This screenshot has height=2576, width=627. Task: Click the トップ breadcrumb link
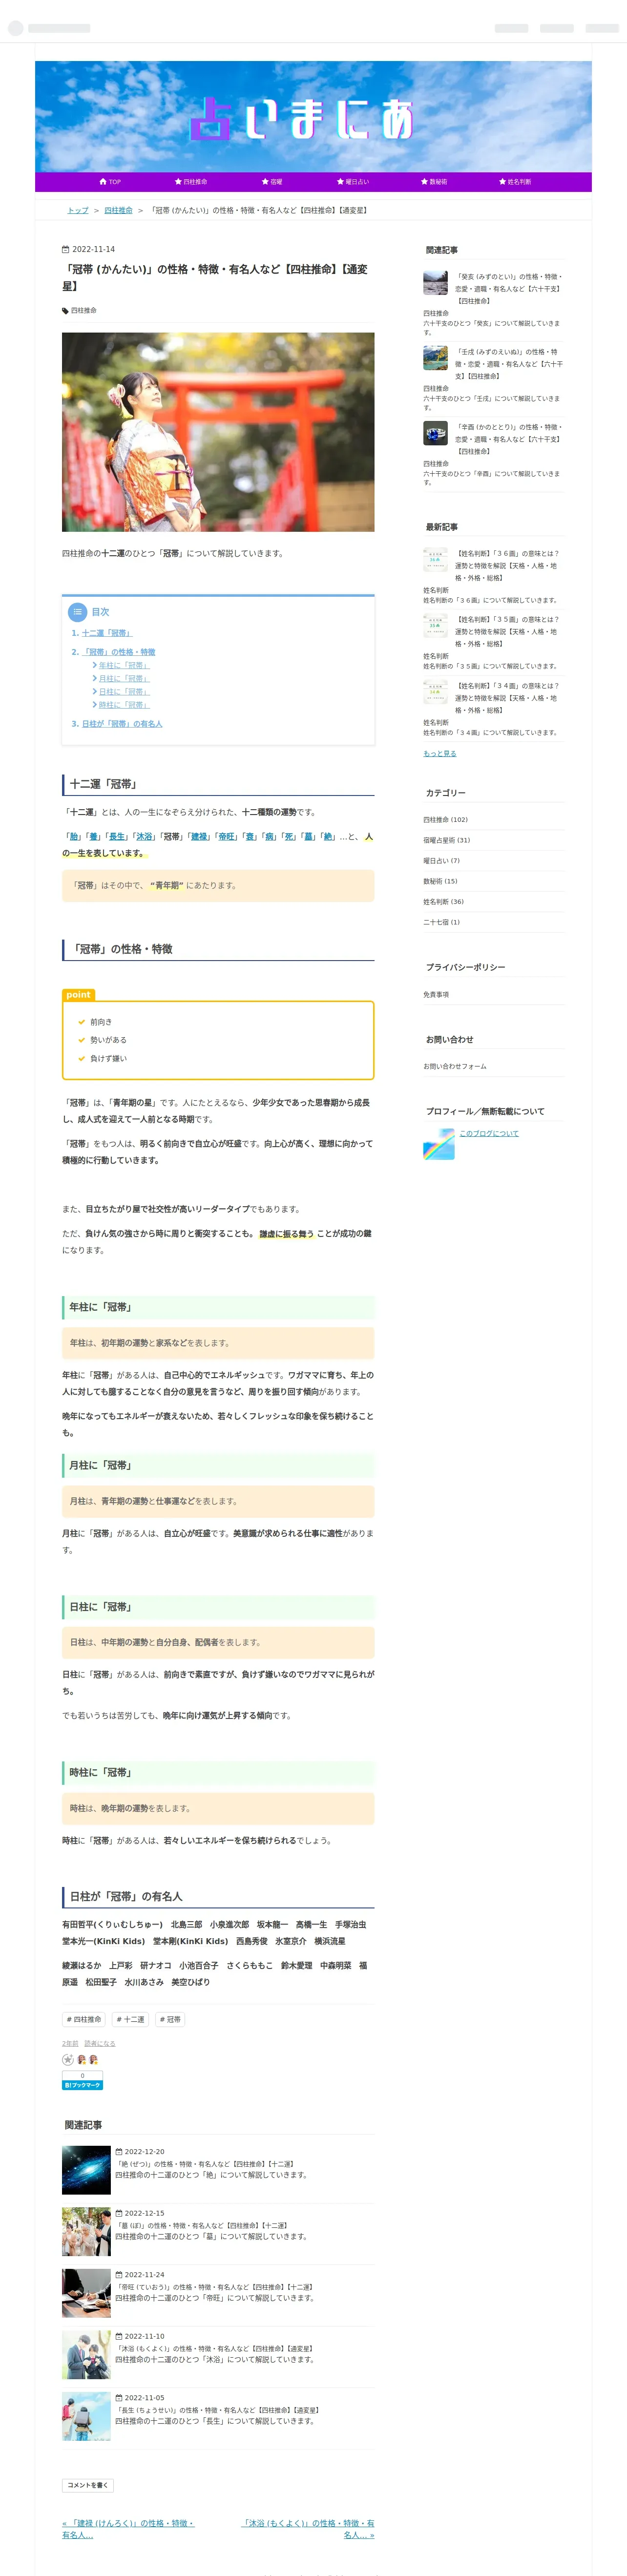pos(78,211)
